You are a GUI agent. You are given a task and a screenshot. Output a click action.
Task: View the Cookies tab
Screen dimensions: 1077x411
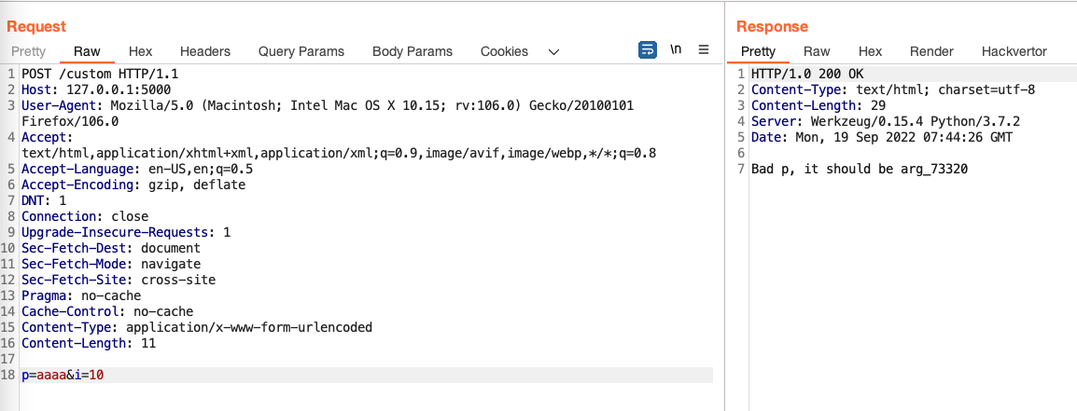point(504,51)
